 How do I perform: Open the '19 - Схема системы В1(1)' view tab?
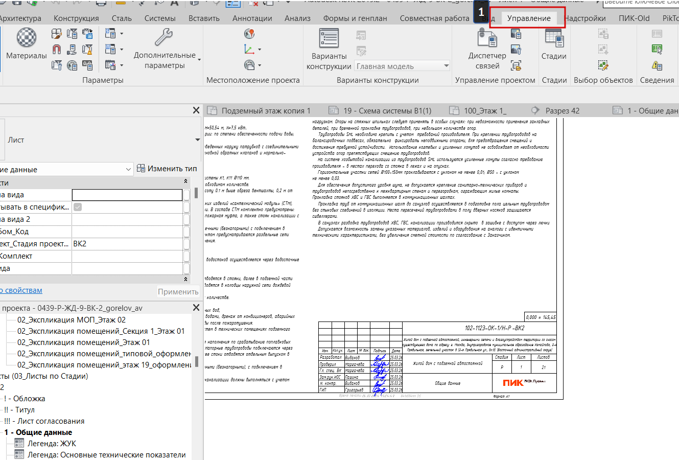tap(387, 110)
